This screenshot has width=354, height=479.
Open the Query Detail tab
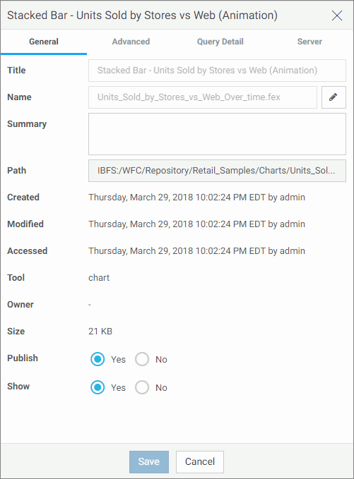[x=220, y=42]
